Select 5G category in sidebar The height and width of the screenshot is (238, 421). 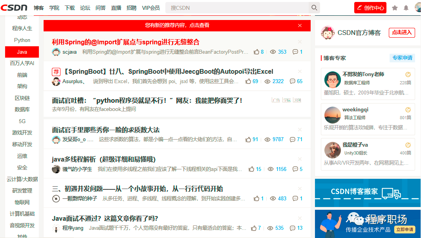pyautogui.click(x=22, y=121)
